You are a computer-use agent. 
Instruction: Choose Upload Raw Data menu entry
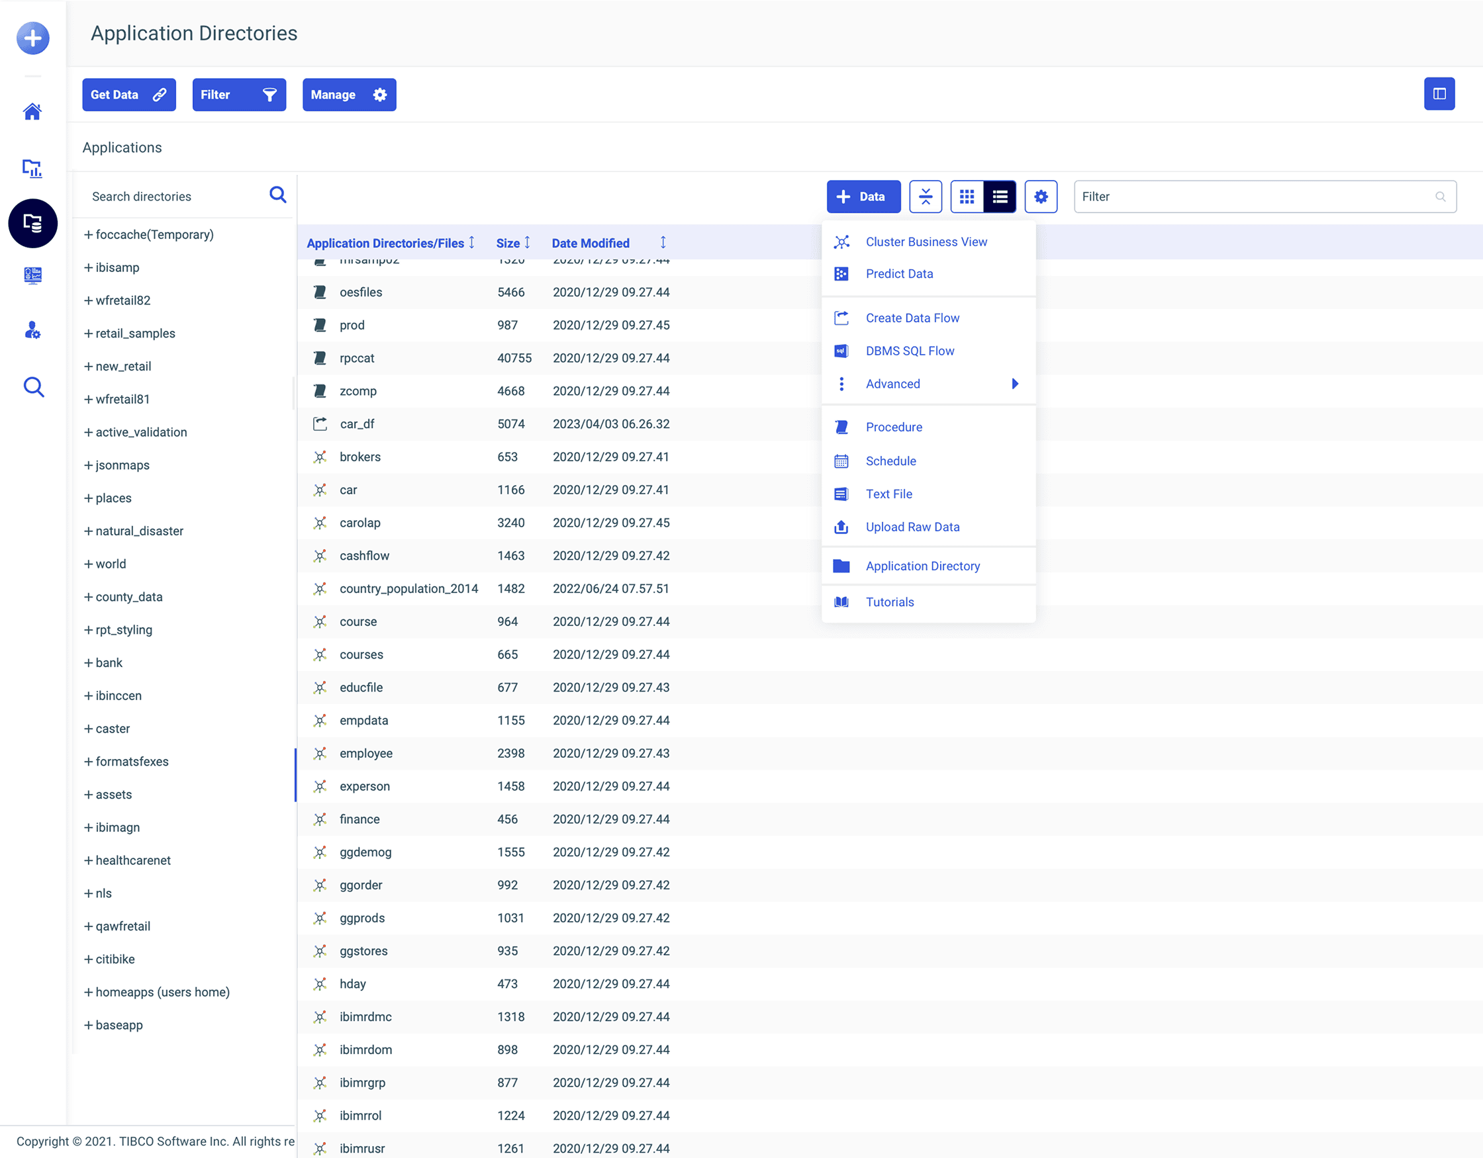pyautogui.click(x=912, y=527)
